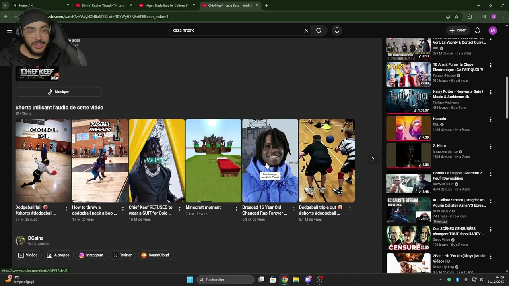
Task: Click the Poisson Fécond channel name
Action: coord(444,75)
